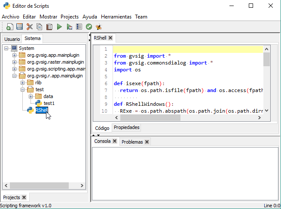Collapse the System tree root node
This screenshot has width=281, height=209.
(x=6, y=49)
